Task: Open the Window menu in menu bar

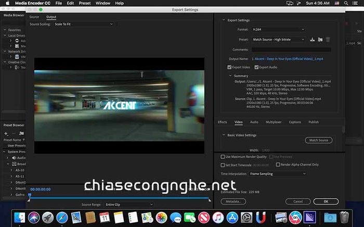Action: click(103, 3)
